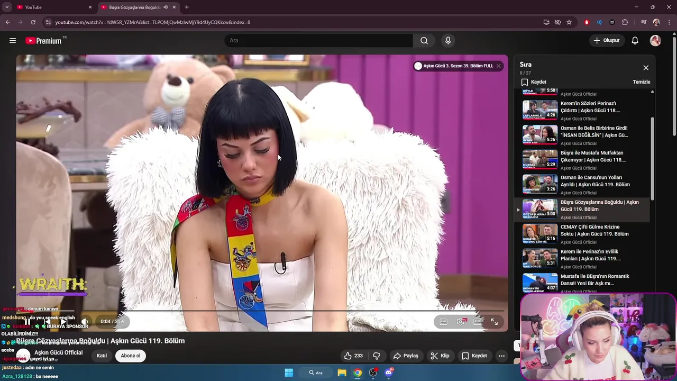Install app from address bar icon
This screenshot has height=381, width=677.
click(546, 22)
